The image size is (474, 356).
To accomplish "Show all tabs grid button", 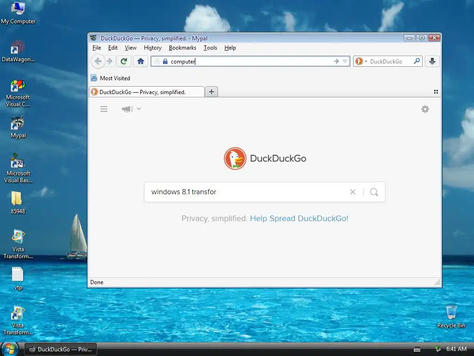I will [436, 92].
